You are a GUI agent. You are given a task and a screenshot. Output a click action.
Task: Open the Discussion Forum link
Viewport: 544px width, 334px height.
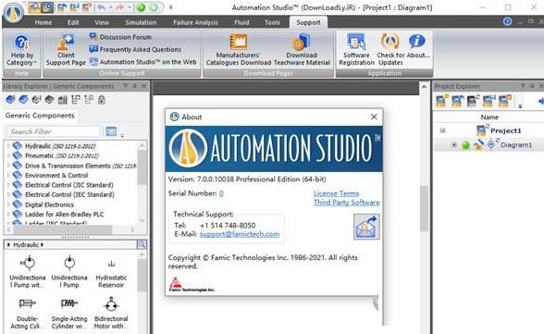point(120,37)
